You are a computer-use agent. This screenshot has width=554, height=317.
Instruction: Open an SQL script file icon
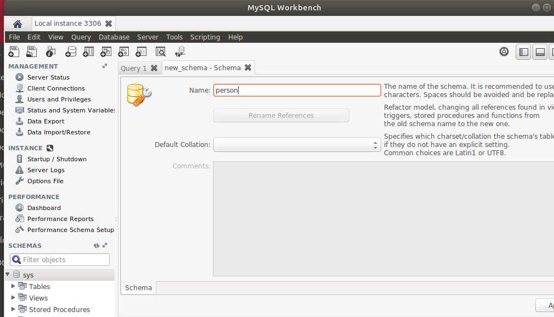point(31,52)
